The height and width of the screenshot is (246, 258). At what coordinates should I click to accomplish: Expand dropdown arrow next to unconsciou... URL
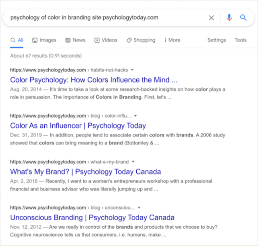click(x=139, y=208)
